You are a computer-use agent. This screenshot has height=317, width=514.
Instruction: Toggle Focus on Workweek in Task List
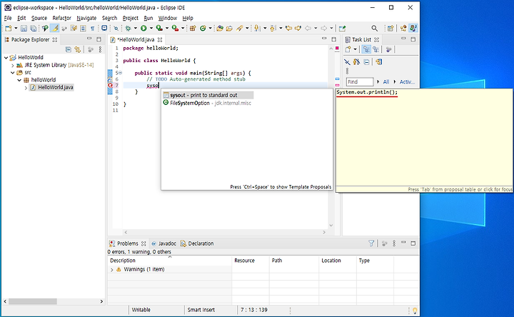[x=389, y=49]
